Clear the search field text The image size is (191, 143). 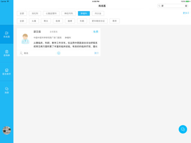pyautogui.click(x=186, y=6)
